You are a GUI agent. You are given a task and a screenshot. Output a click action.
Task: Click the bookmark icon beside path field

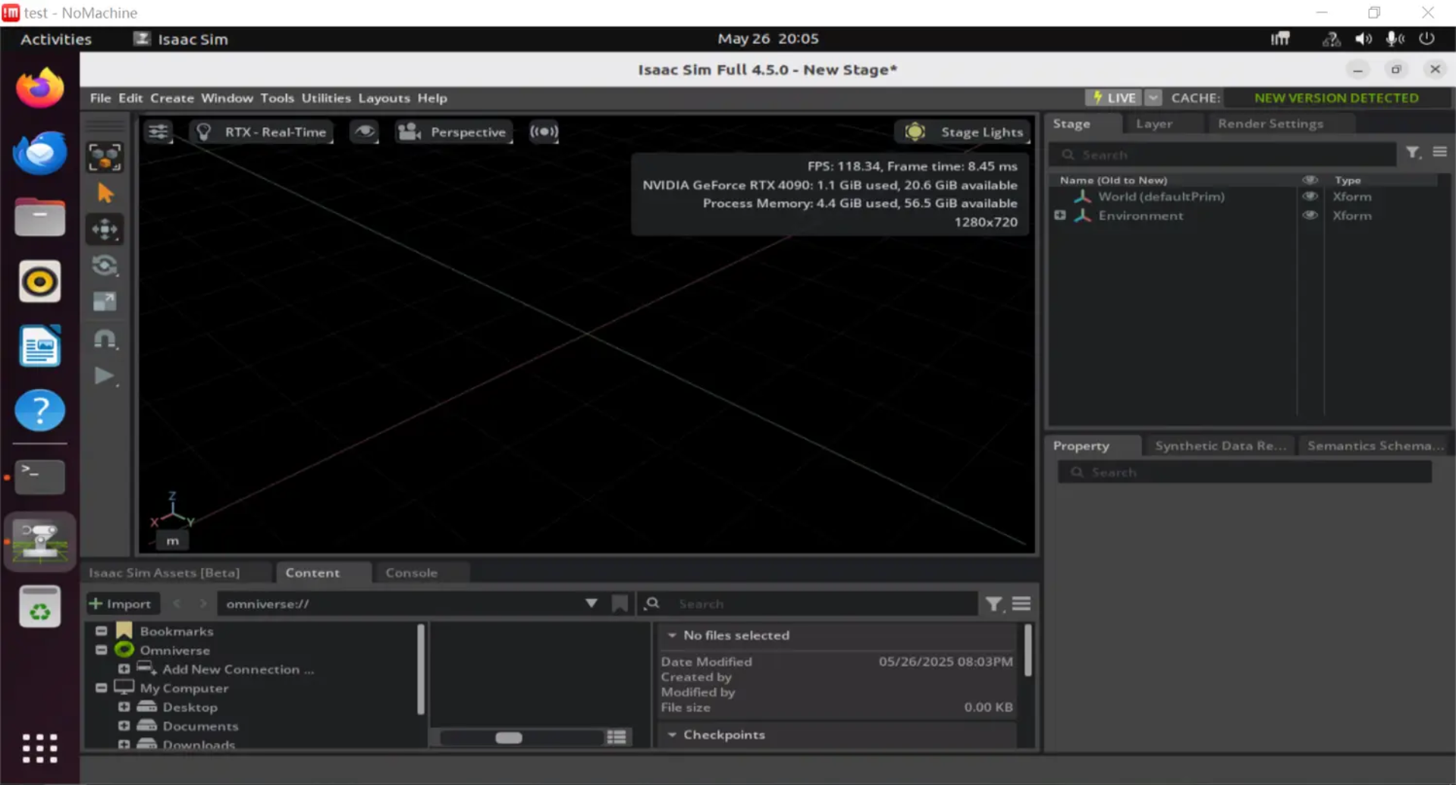(x=620, y=604)
